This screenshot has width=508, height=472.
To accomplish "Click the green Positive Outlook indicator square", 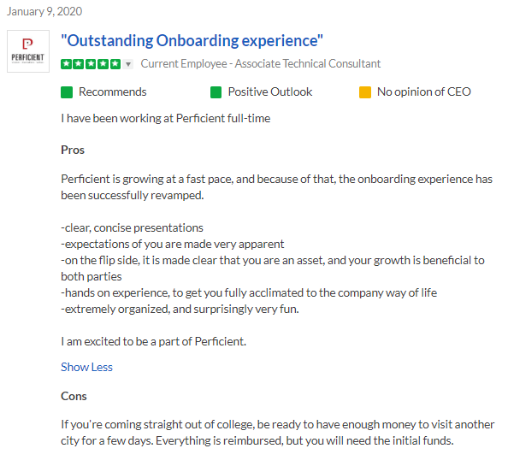I will 216,92.
